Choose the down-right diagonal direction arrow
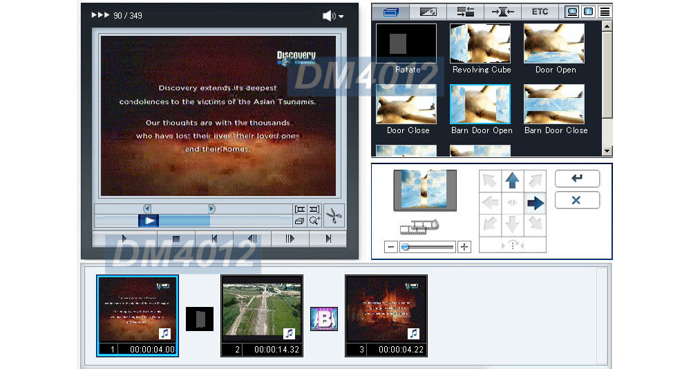 [535, 224]
